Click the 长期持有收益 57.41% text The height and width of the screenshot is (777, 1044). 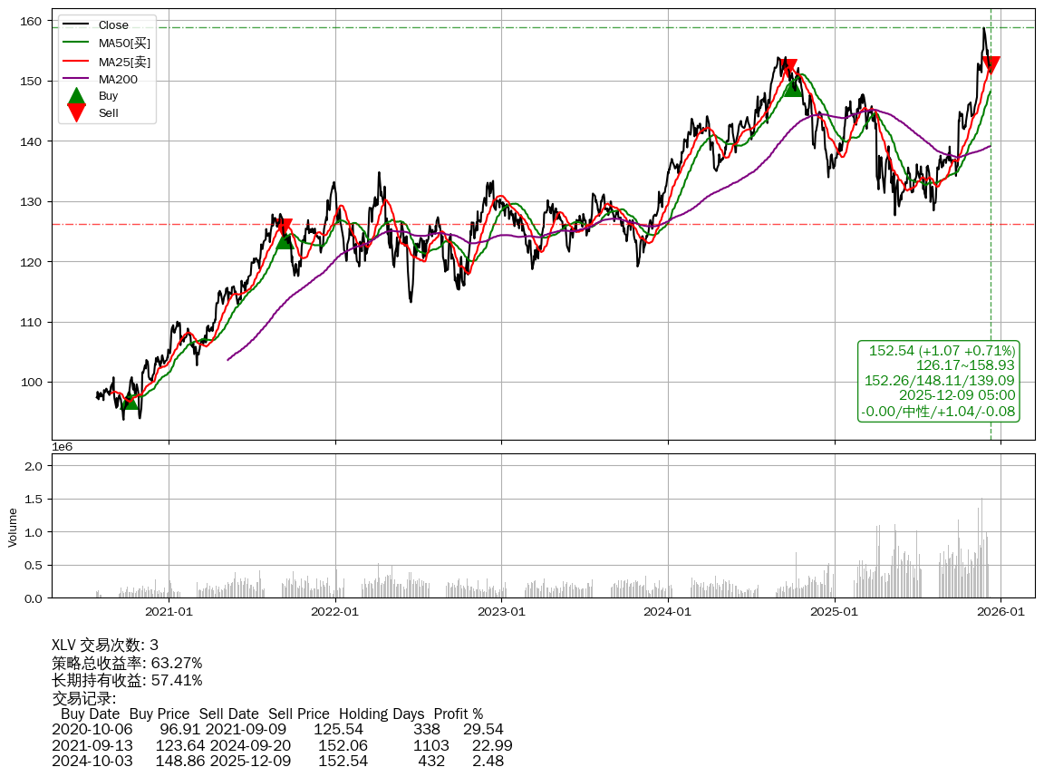click(x=127, y=680)
